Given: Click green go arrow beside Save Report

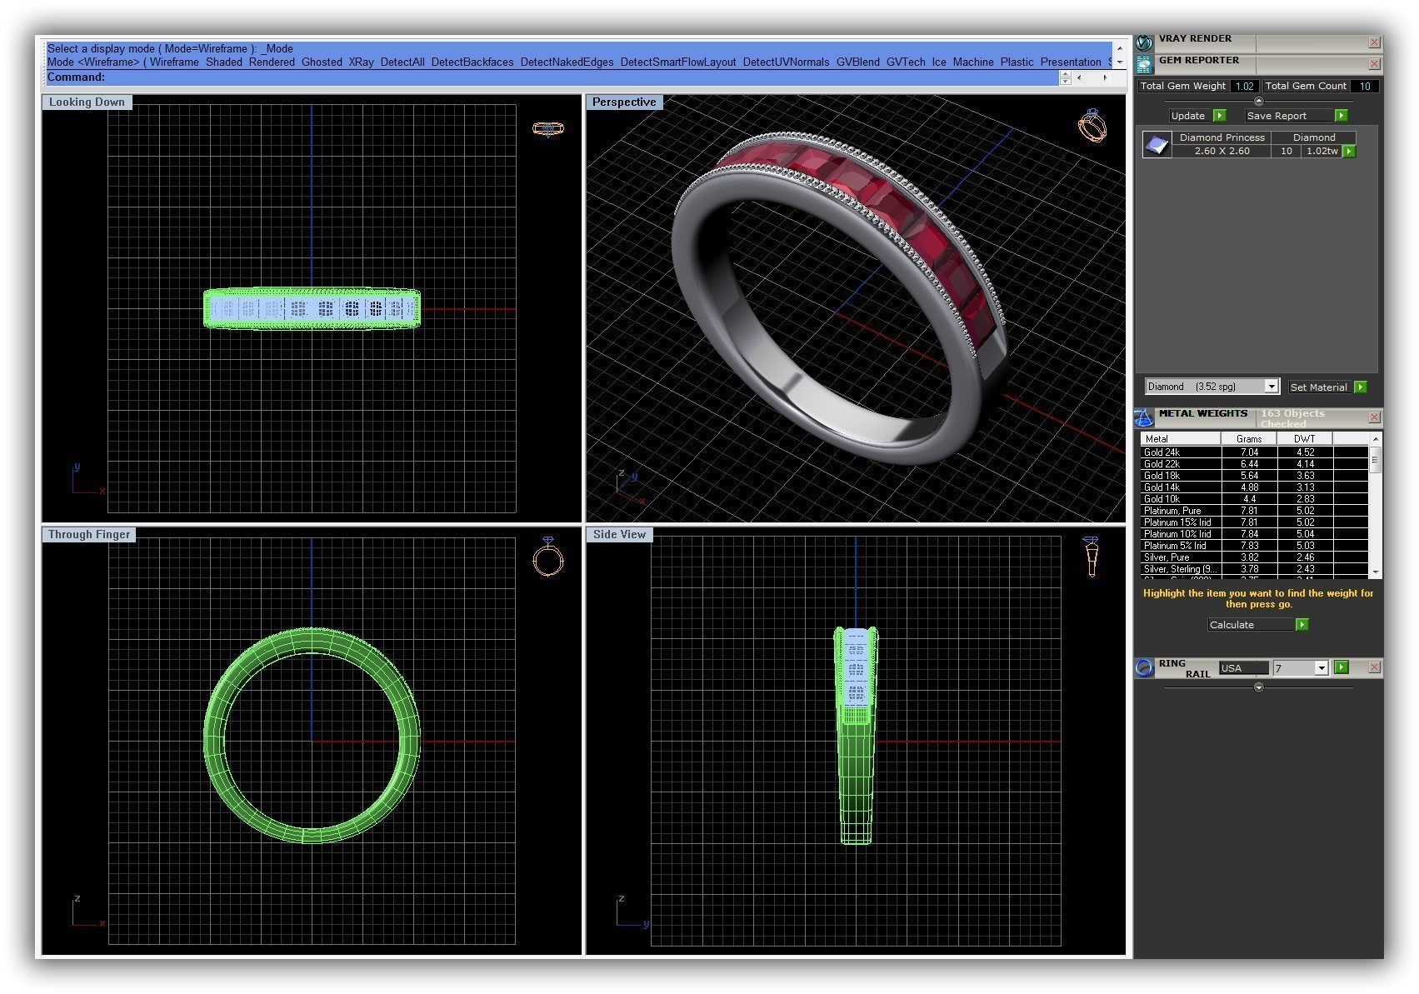Looking at the screenshot, I should pos(1341,116).
